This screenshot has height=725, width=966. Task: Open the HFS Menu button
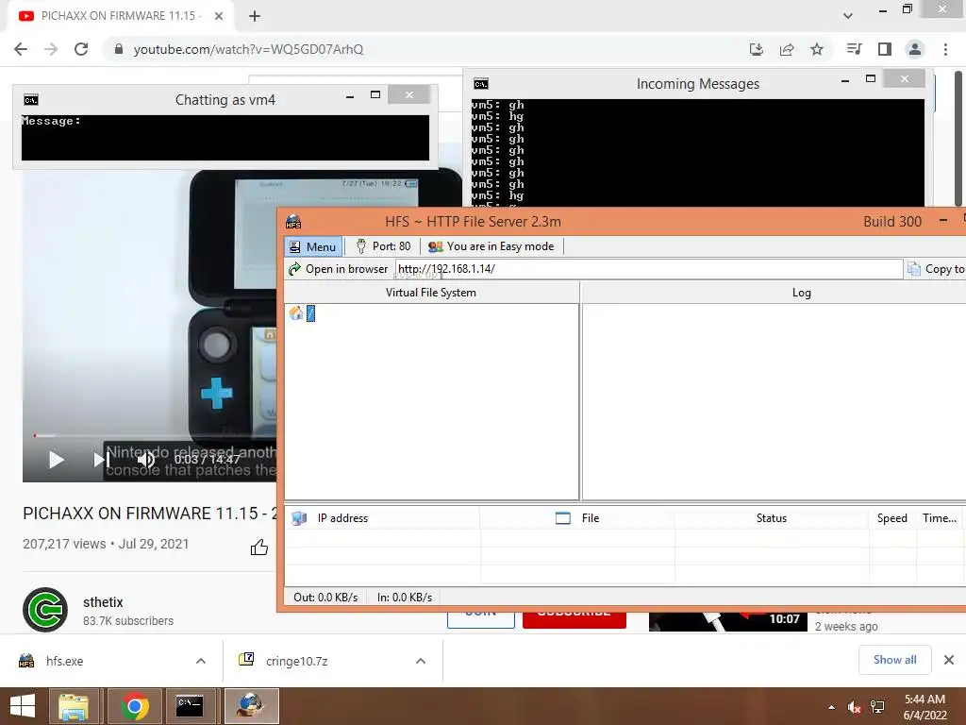(313, 246)
